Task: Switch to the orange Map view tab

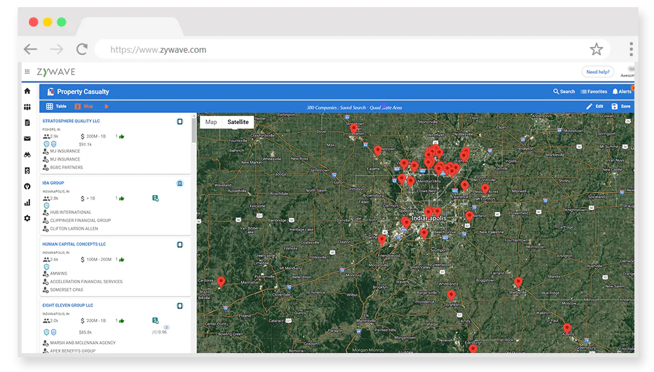Action: 84,106
